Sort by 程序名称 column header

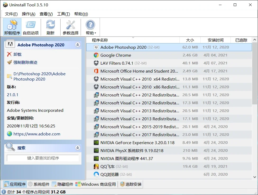[x=133, y=40]
